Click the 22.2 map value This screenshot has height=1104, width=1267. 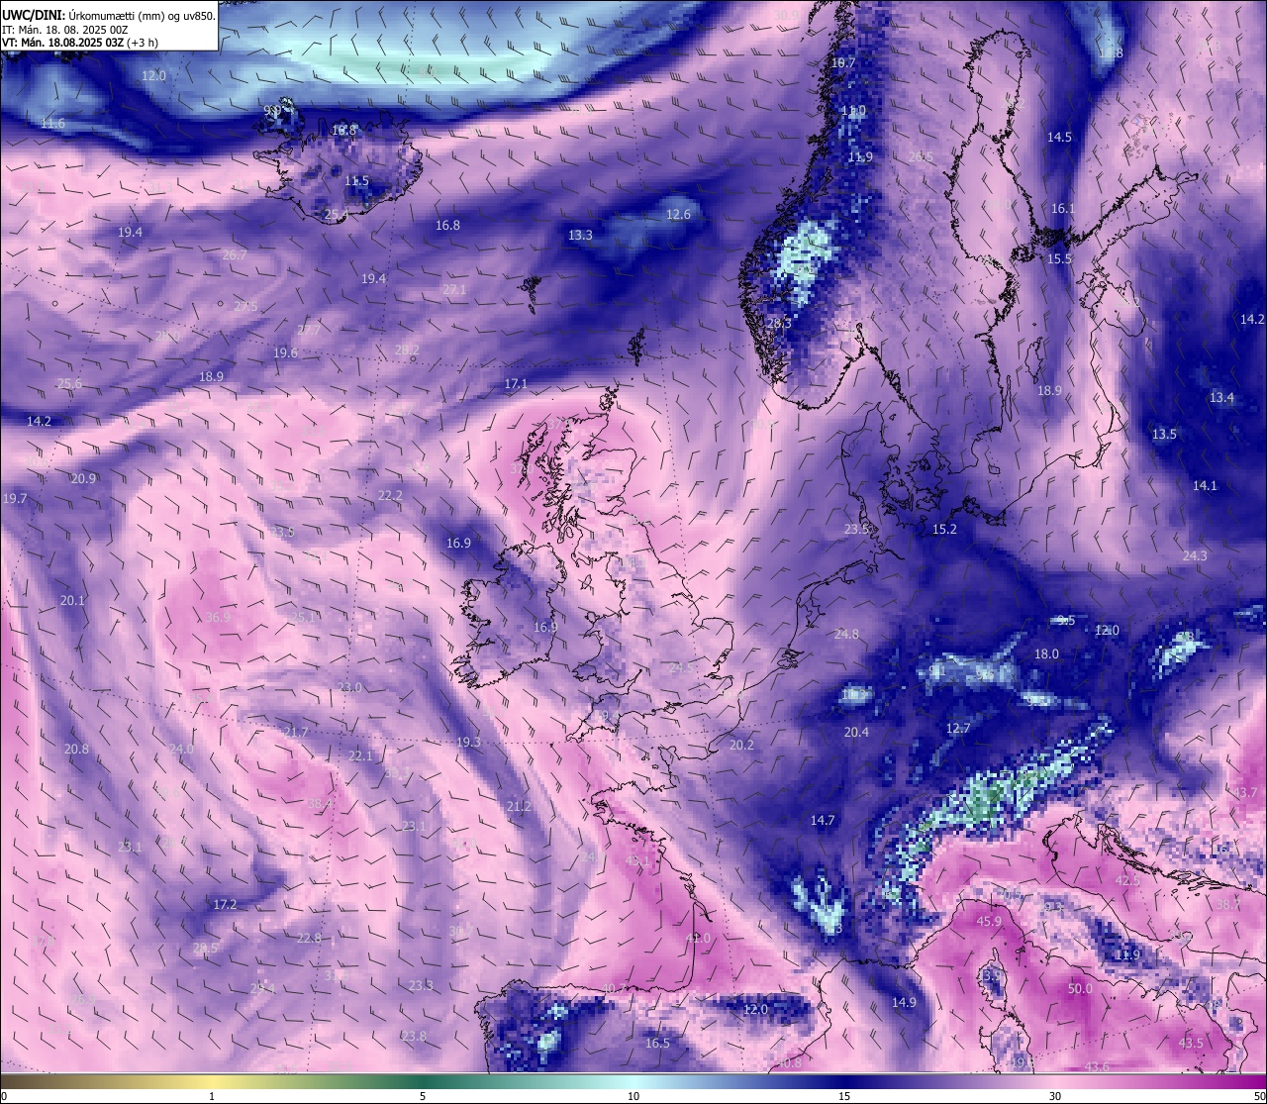tap(391, 496)
